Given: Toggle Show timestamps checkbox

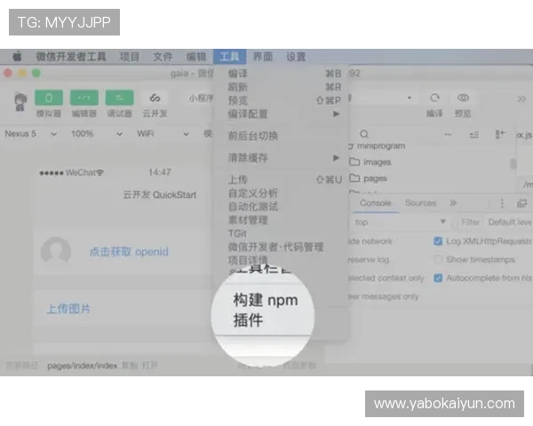Looking at the screenshot, I should (438, 259).
